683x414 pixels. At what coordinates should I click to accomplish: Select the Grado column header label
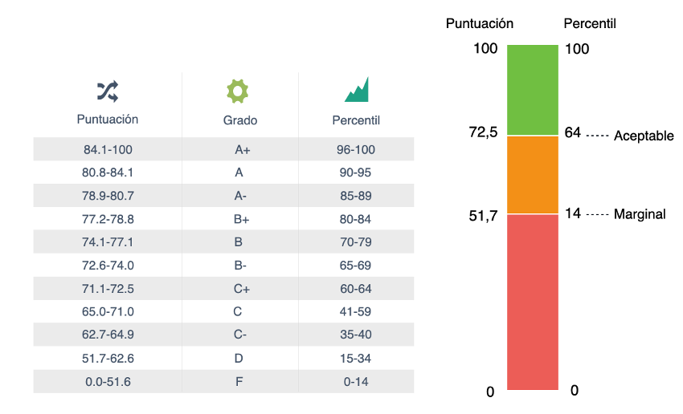tap(239, 120)
